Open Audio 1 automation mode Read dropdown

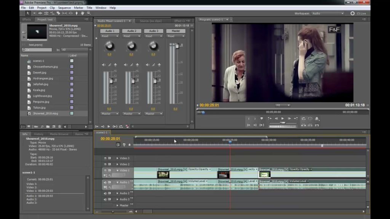pyautogui.click(x=110, y=36)
